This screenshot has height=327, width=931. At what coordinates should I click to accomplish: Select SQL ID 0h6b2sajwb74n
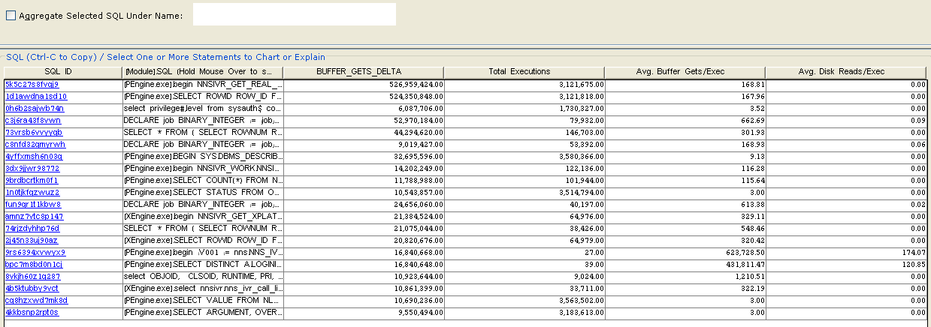pos(35,109)
